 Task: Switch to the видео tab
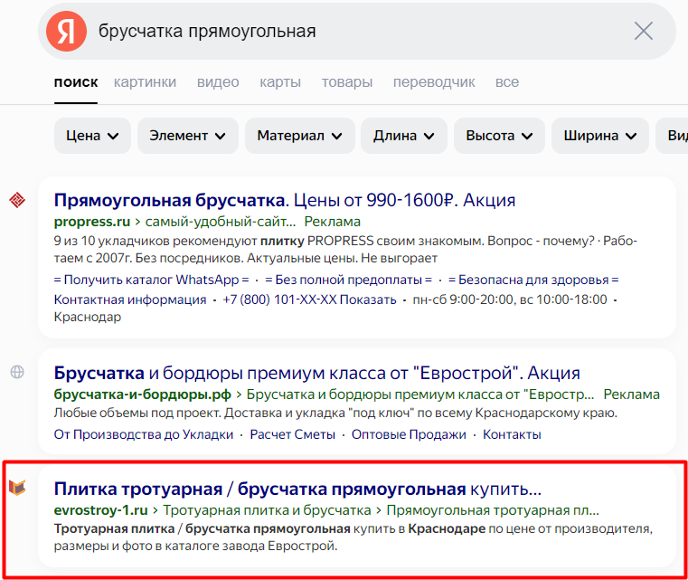pyautogui.click(x=218, y=82)
